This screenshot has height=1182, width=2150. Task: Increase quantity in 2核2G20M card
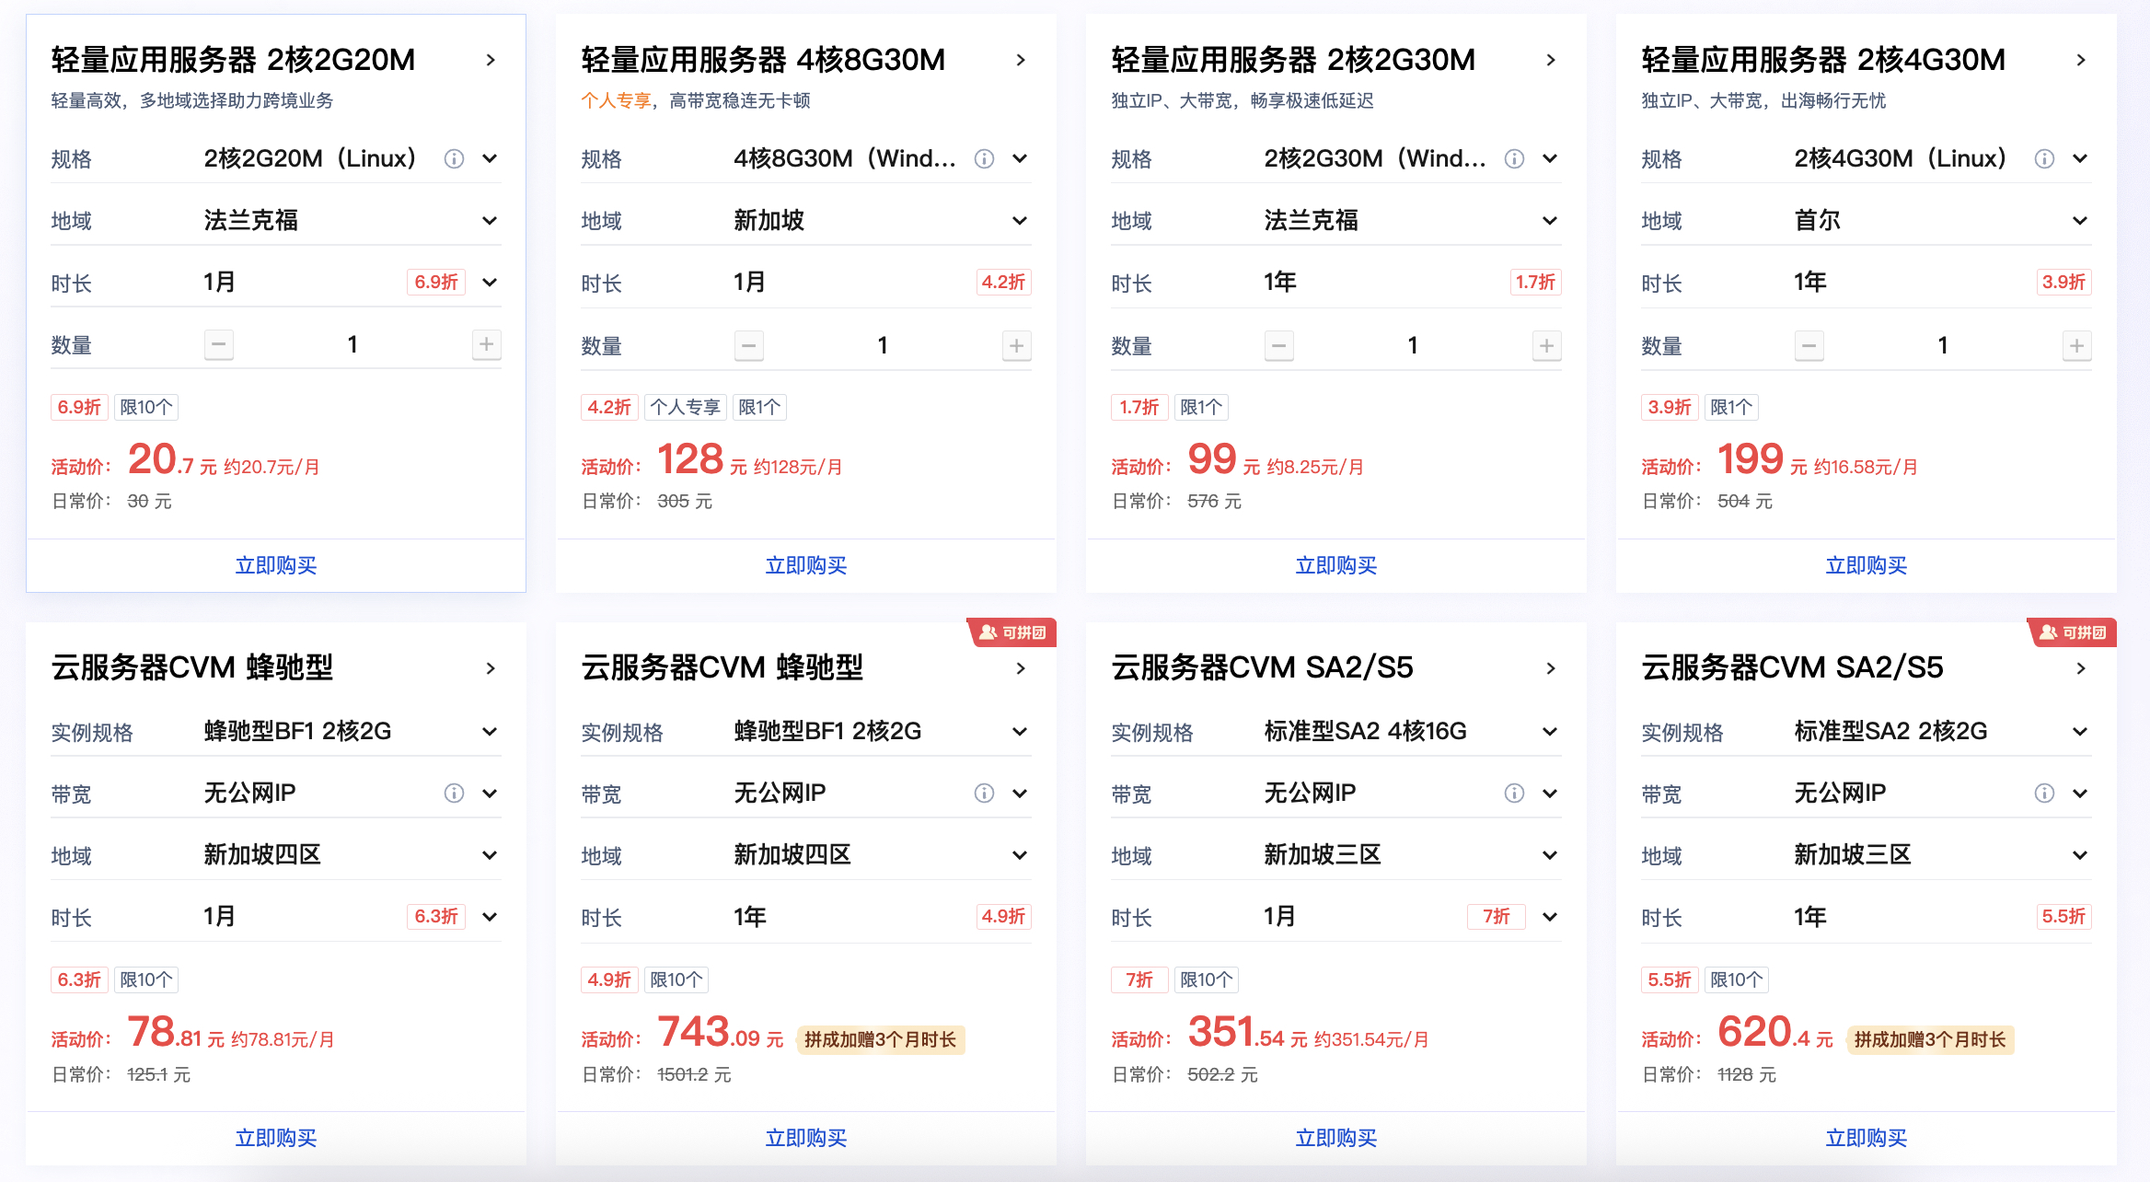click(487, 345)
